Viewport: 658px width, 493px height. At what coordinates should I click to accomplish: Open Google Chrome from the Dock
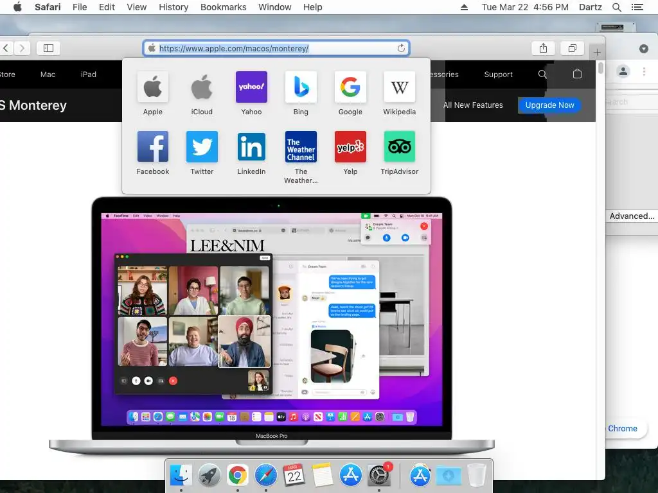(x=238, y=475)
